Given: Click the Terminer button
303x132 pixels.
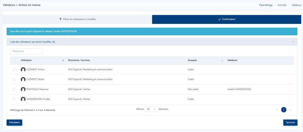Looking at the screenshot, I should [290, 122].
